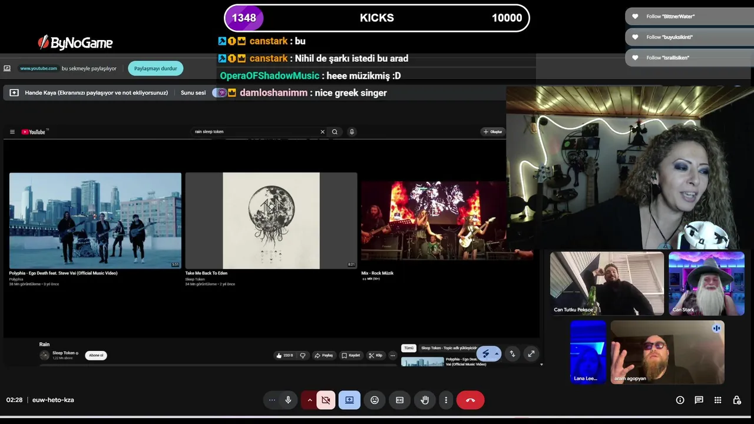
Task: Open meeting details info icon
Action: click(x=680, y=400)
